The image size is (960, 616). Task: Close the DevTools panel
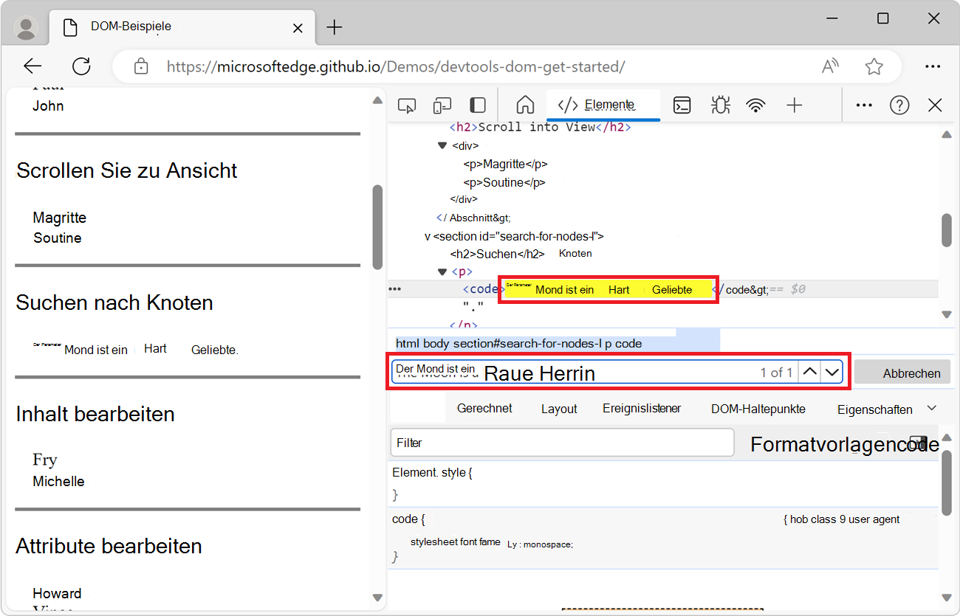tap(935, 105)
